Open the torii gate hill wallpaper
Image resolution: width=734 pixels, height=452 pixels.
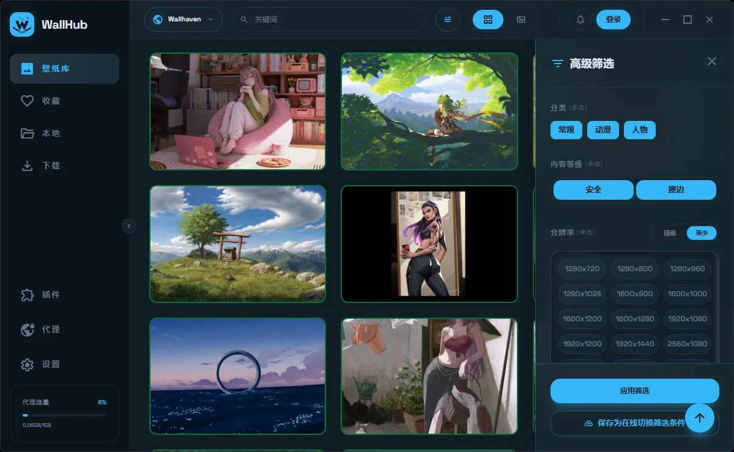(238, 244)
